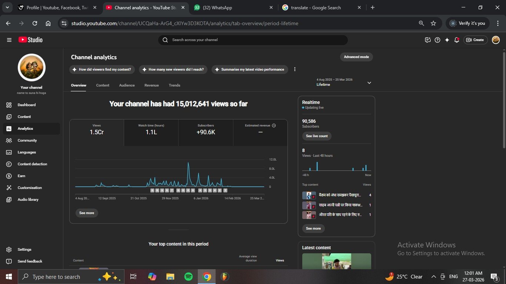506x284 pixels.
Task: Click the Search across your channel field
Action: point(256,40)
